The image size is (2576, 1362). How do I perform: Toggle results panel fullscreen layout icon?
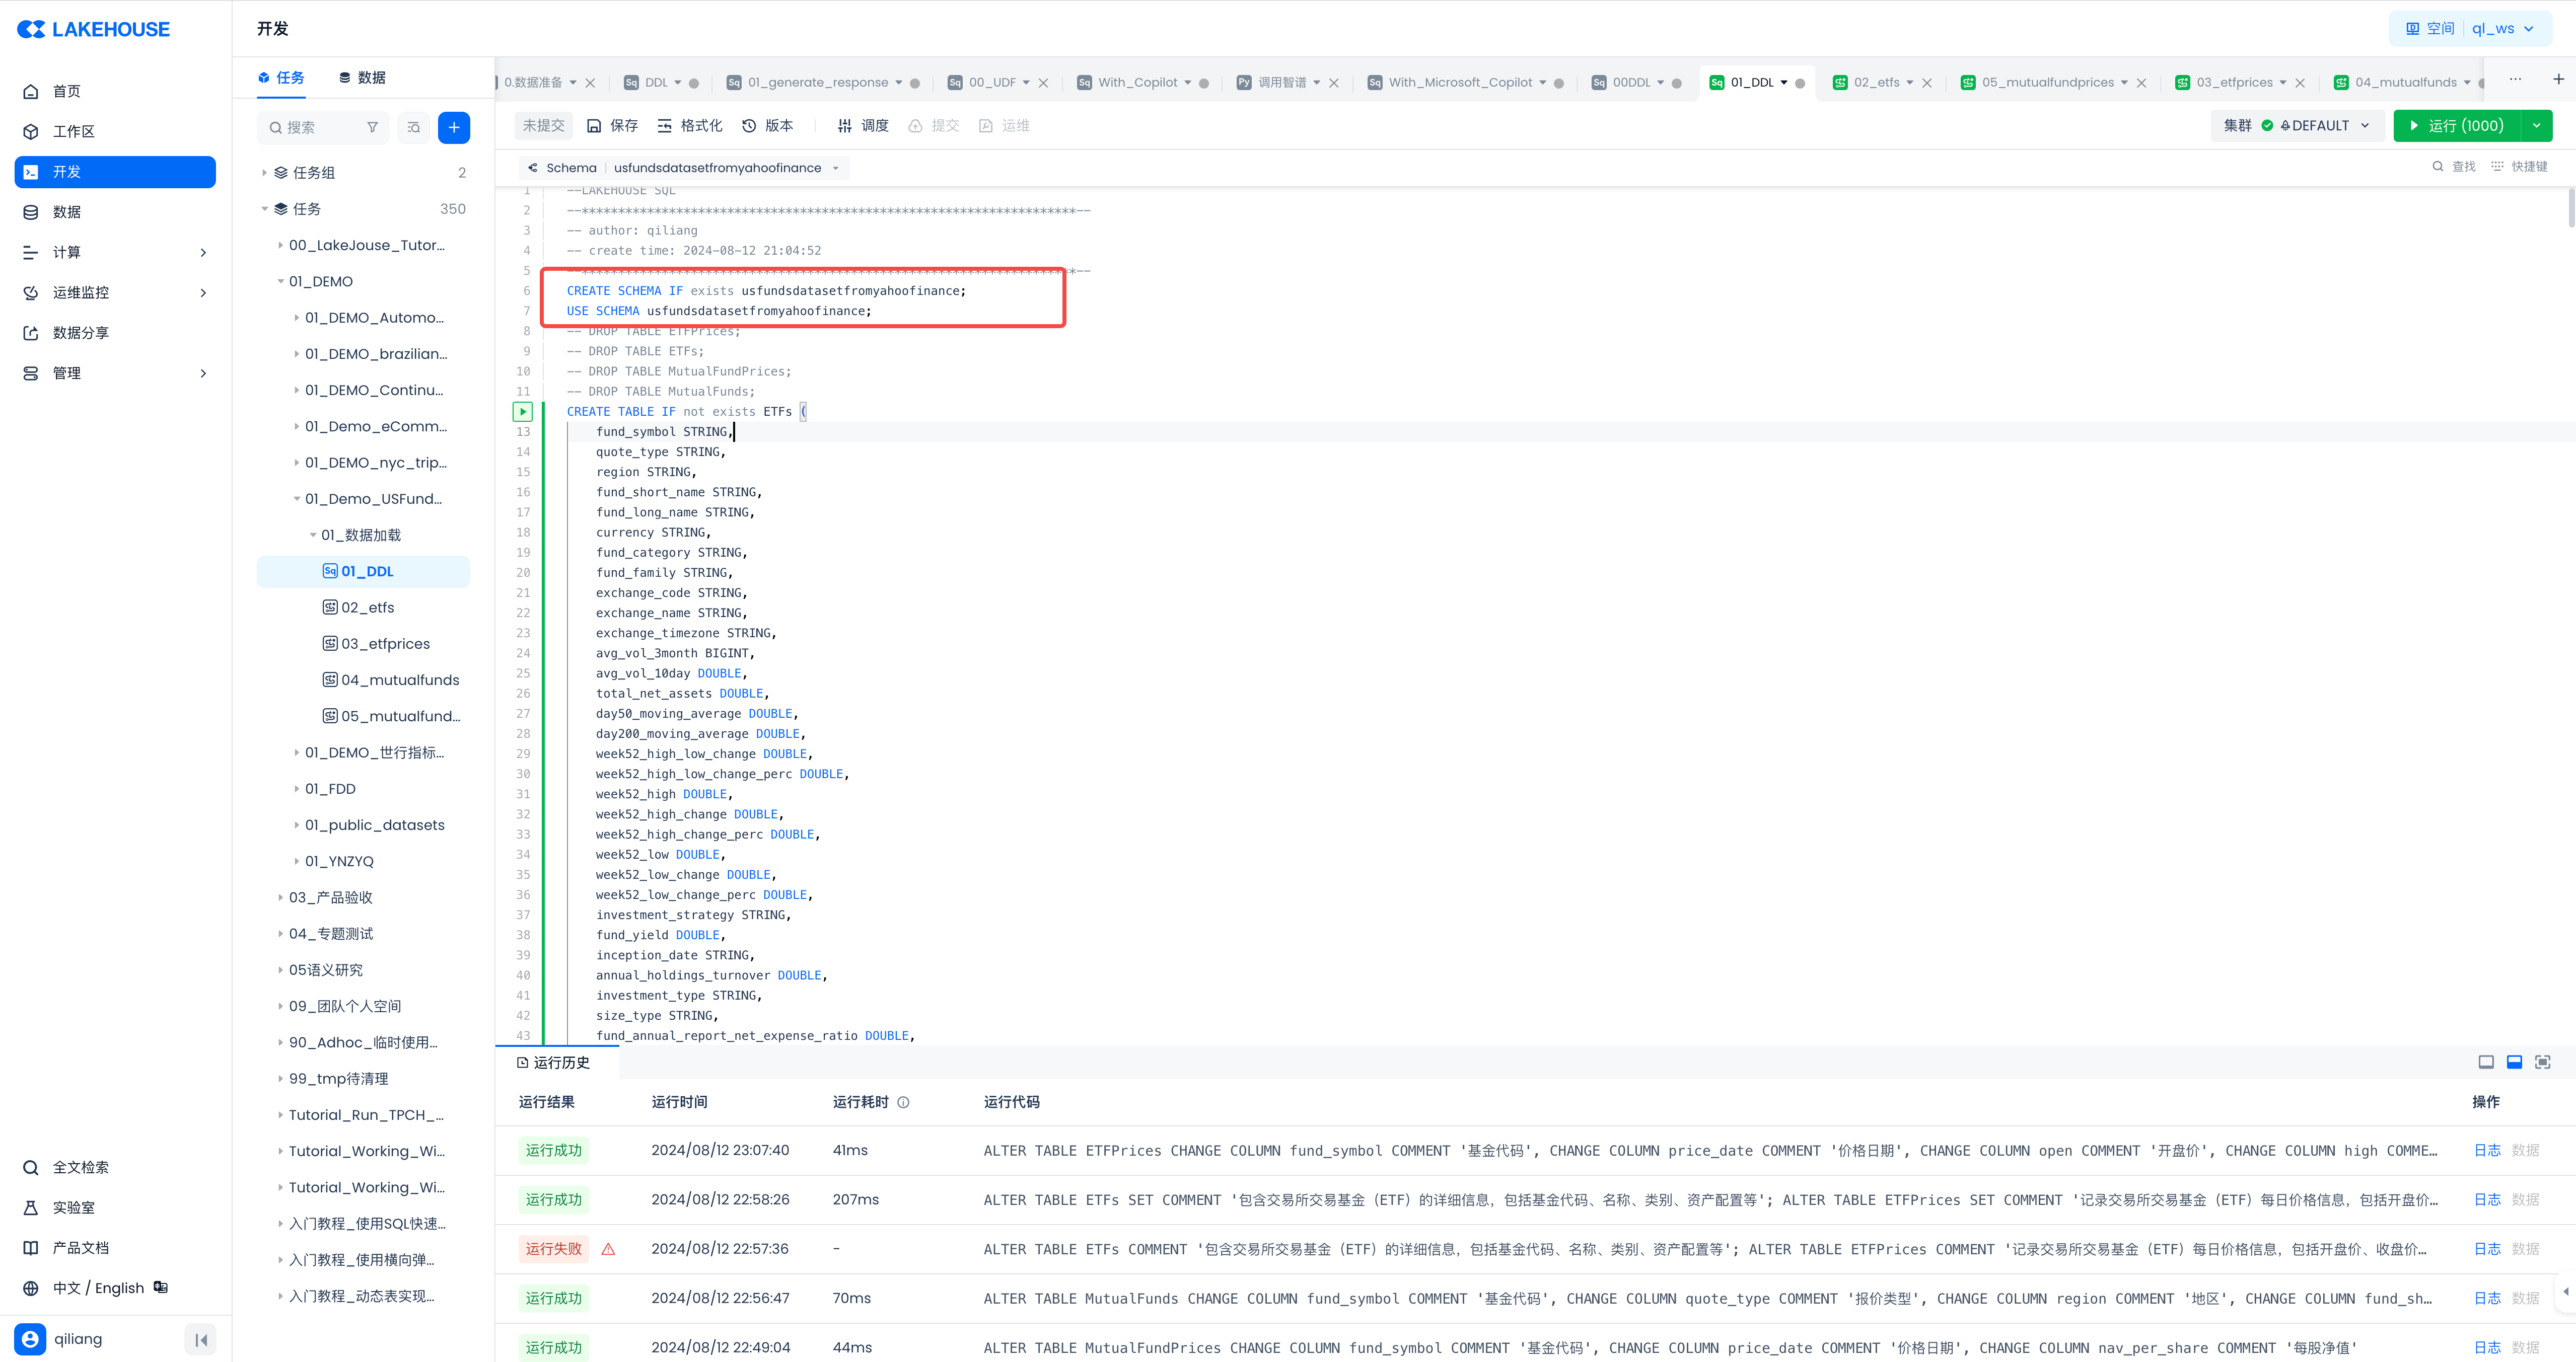tap(2542, 1062)
